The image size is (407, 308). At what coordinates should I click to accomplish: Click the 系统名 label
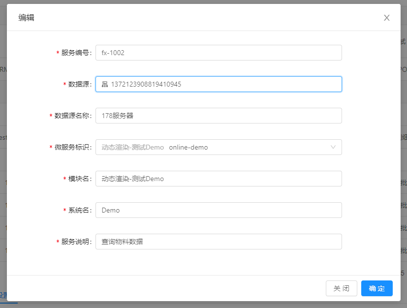coord(79,210)
